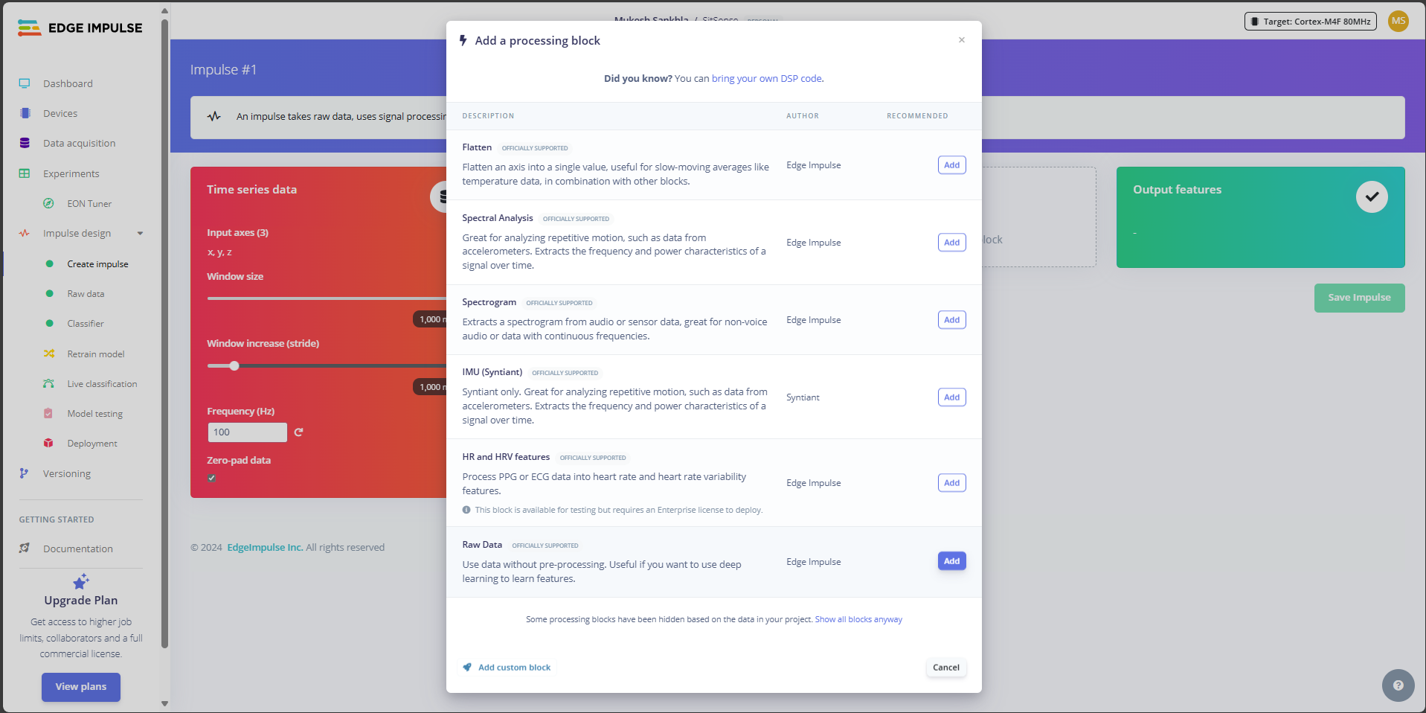Viewport: 1426px width, 713px height.
Task: Click the sidebar scroll down arrow
Action: point(164,703)
